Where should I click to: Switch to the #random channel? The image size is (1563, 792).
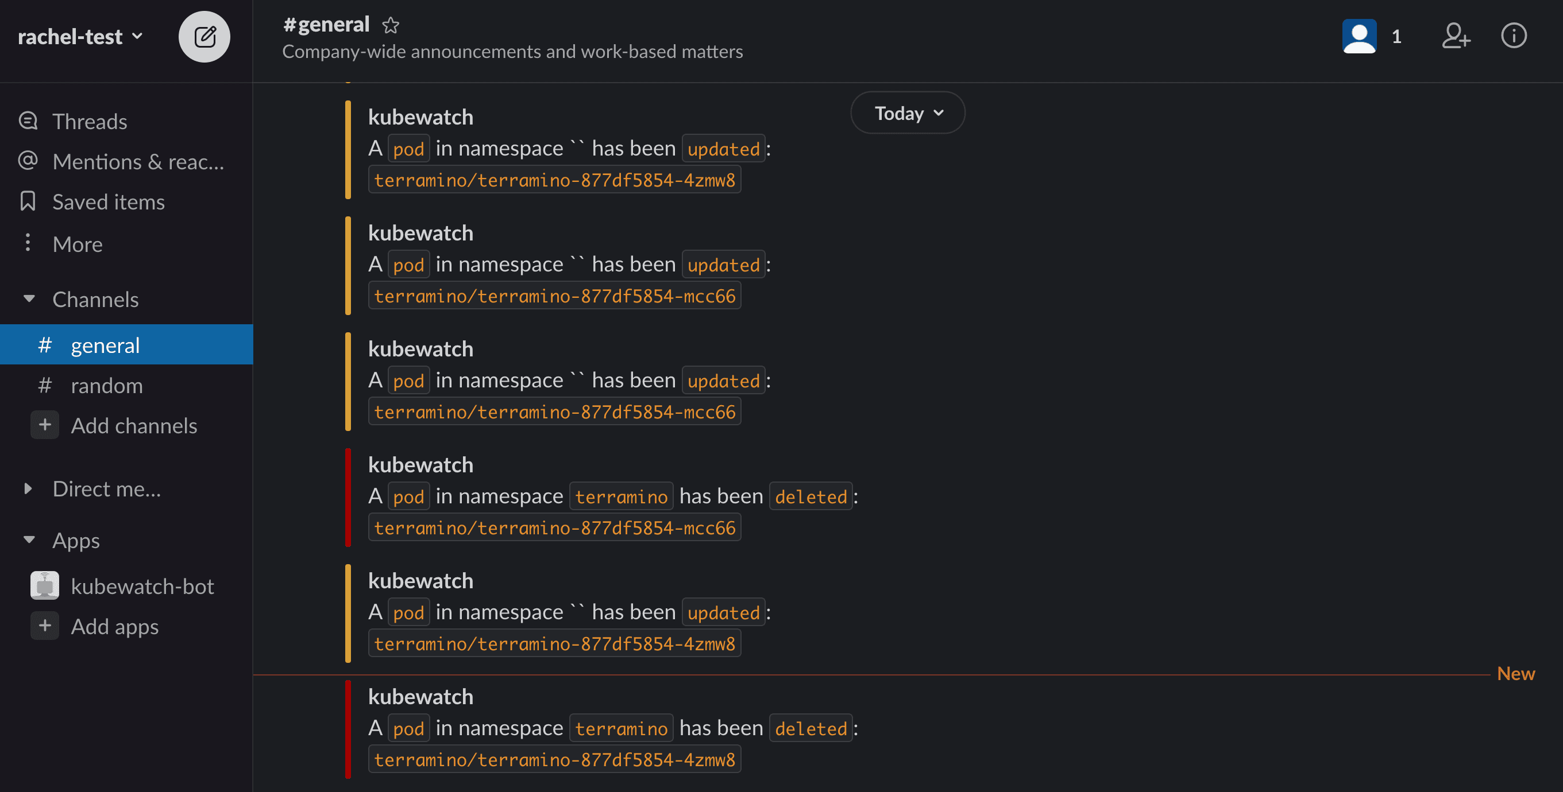[107, 385]
